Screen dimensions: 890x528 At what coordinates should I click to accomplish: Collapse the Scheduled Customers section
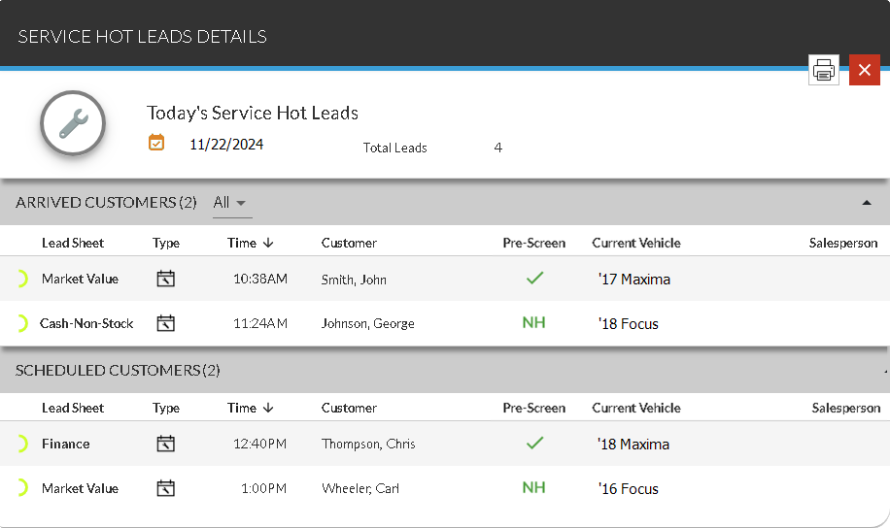click(x=883, y=372)
